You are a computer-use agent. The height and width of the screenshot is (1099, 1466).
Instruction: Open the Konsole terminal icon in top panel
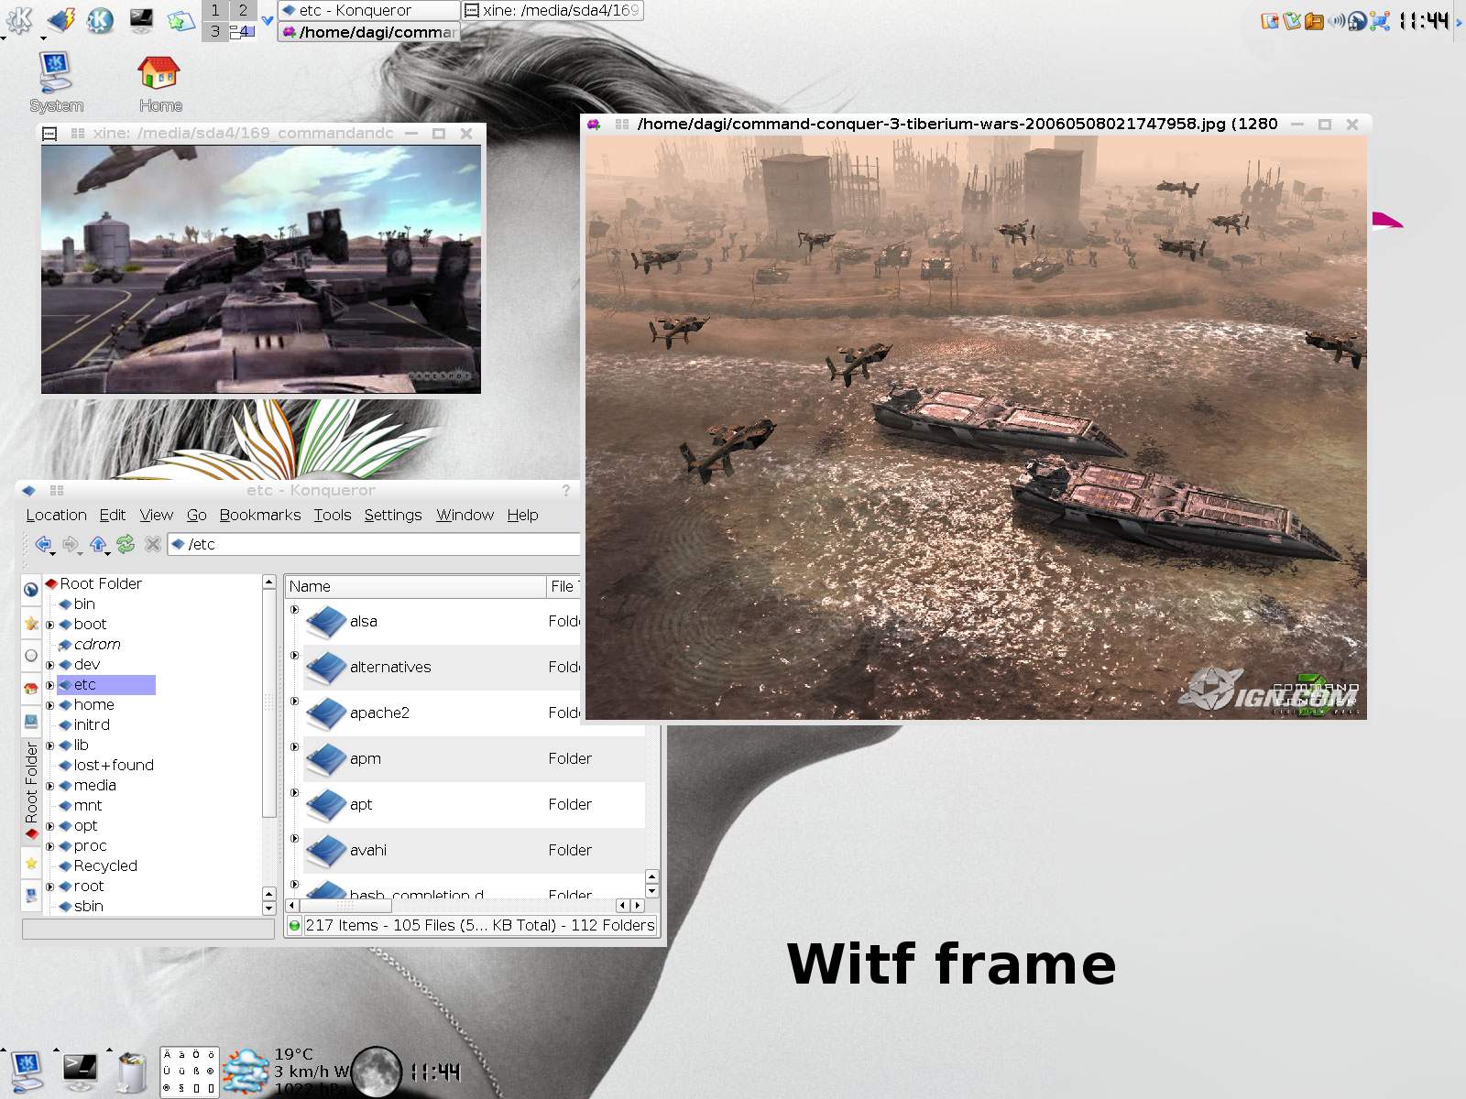tap(141, 19)
